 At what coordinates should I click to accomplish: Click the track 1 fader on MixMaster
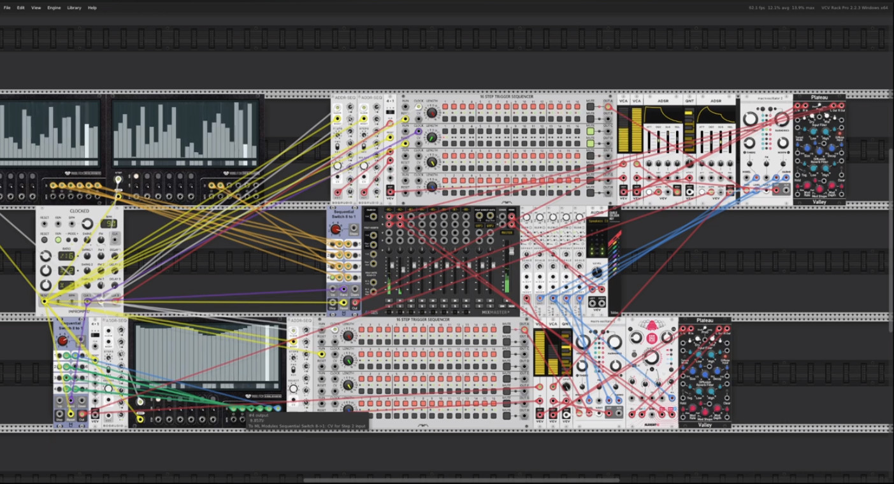pos(392,265)
